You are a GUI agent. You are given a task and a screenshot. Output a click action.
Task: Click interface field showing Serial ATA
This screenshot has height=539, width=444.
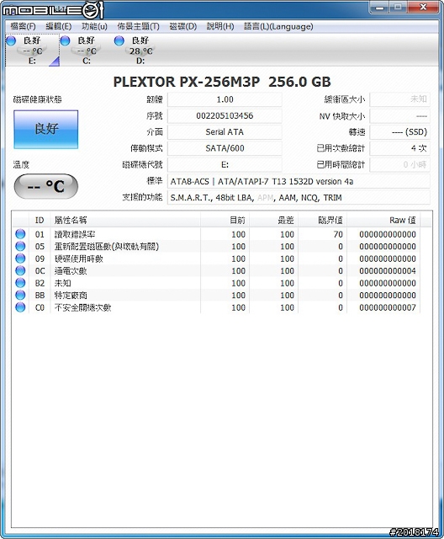click(x=225, y=132)
